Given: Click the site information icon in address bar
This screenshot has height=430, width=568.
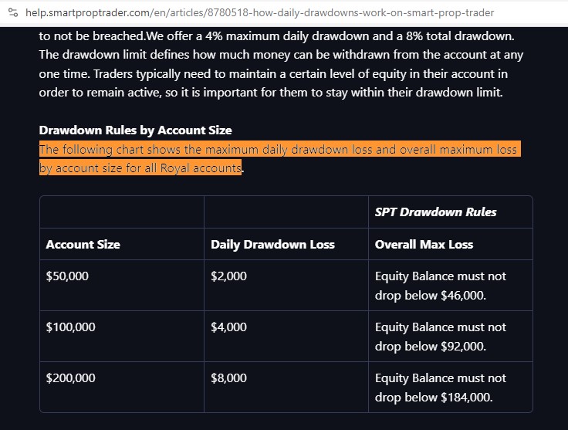Looking at the screenshot, I should 12,13.
